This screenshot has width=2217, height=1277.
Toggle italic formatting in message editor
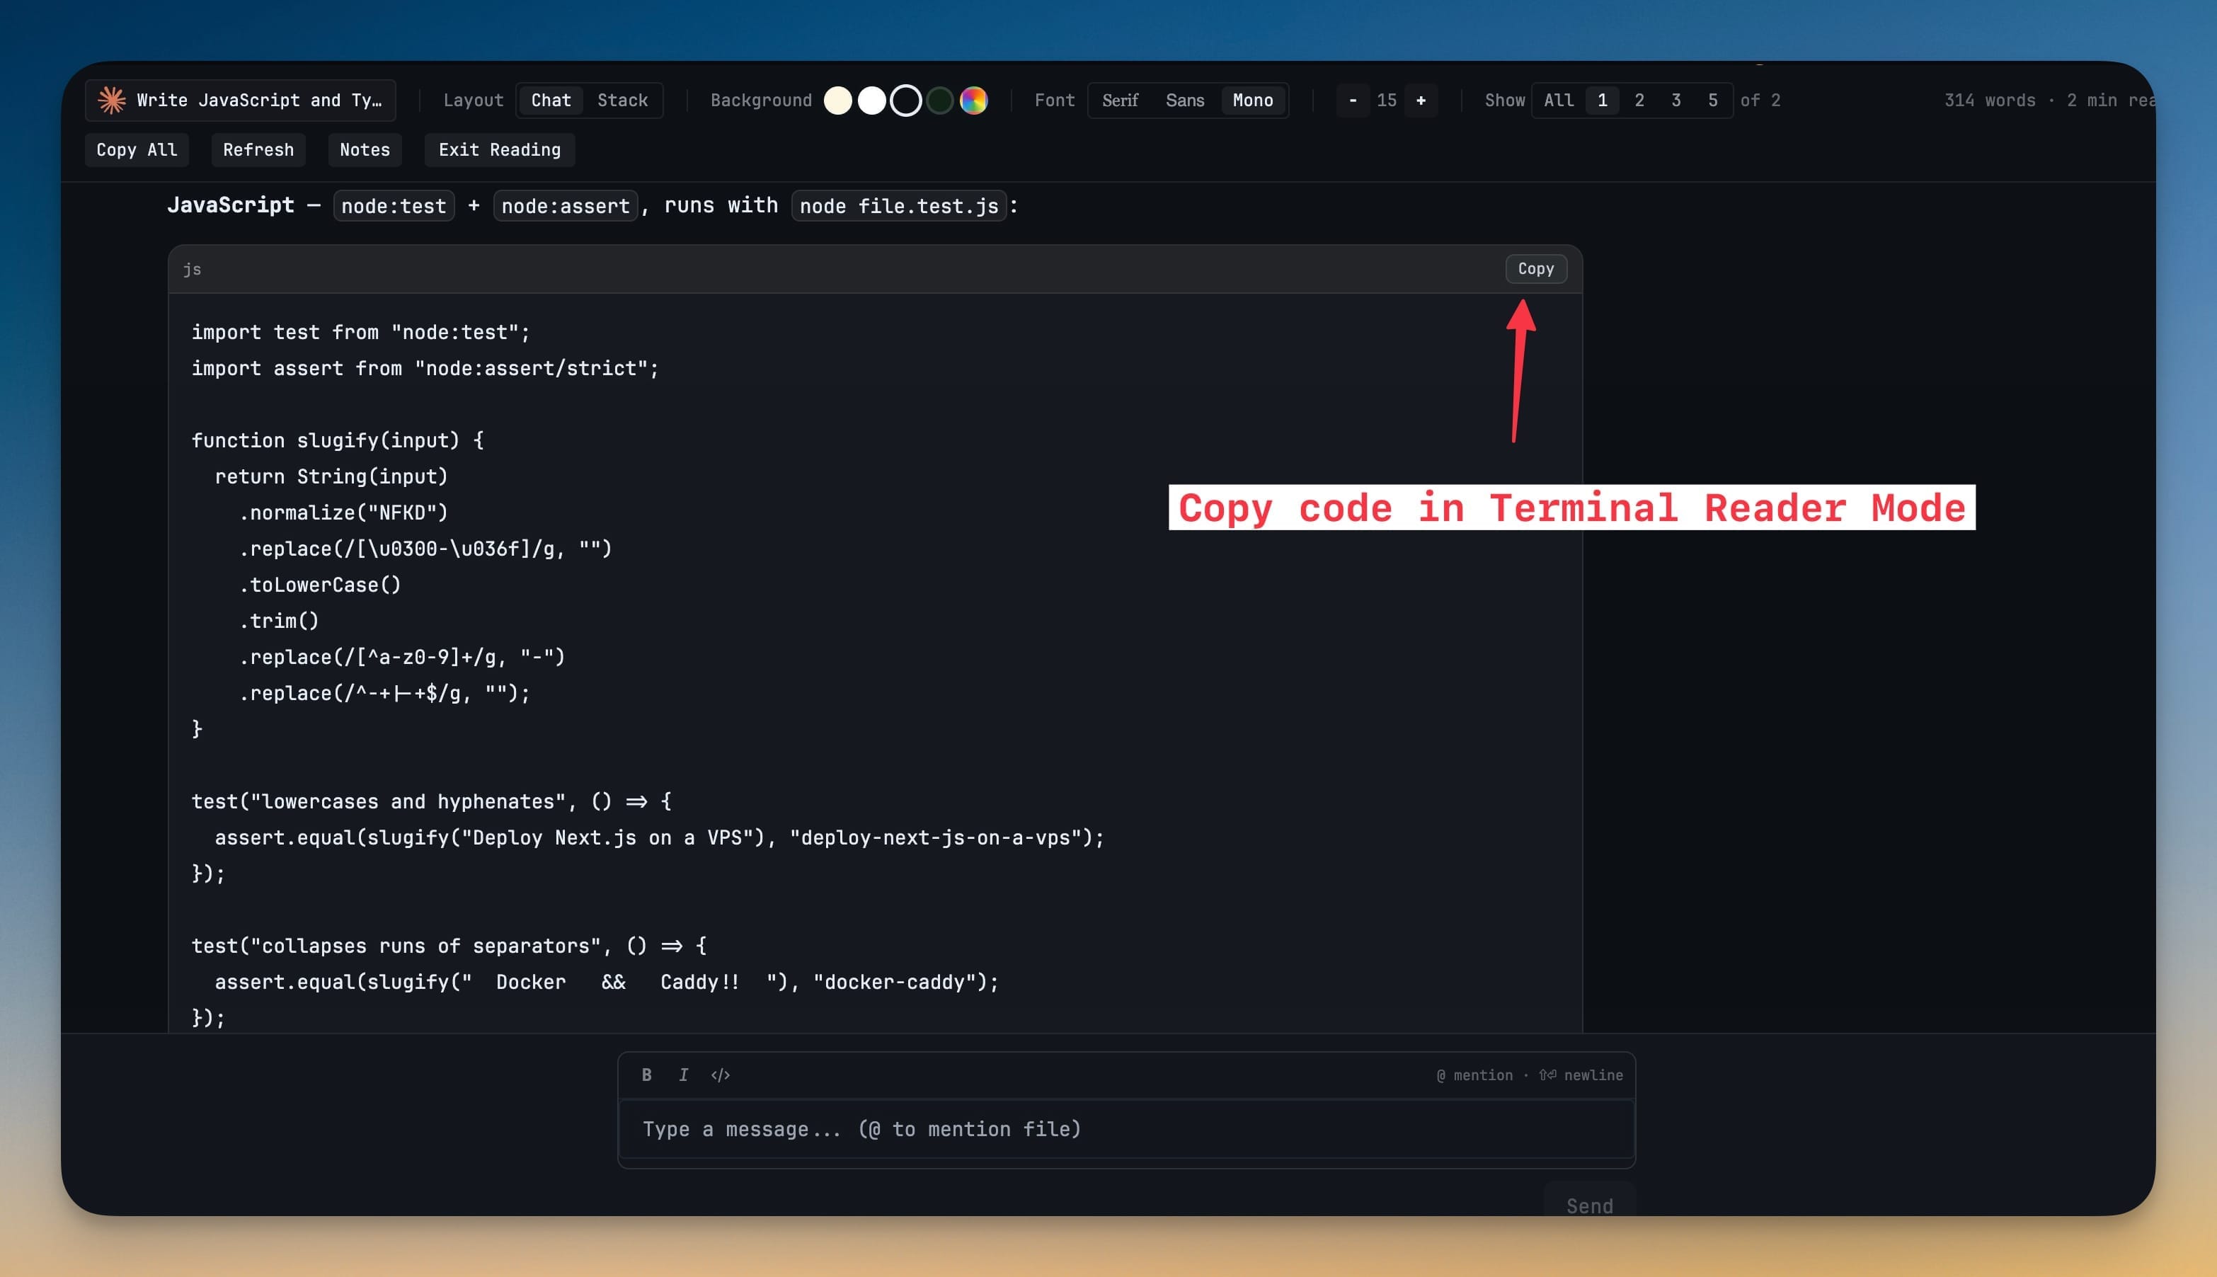click(x=683, y=1075)
